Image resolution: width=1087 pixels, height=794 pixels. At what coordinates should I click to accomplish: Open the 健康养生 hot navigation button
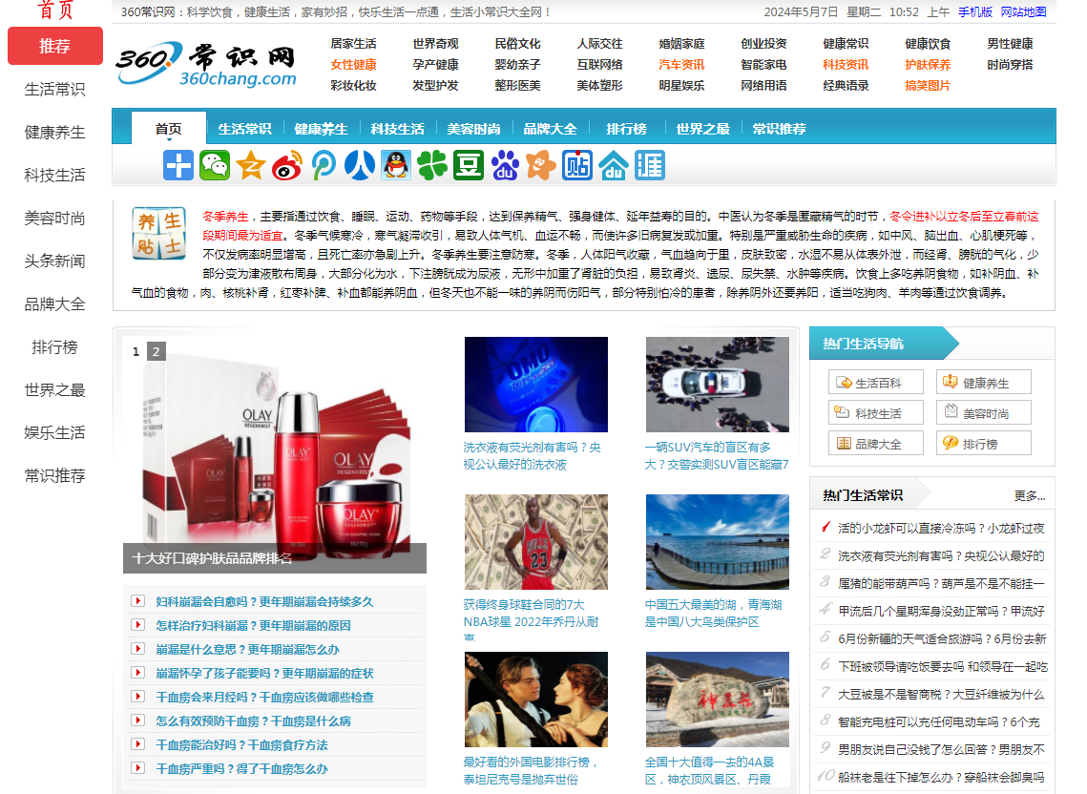tap(984, 383)
